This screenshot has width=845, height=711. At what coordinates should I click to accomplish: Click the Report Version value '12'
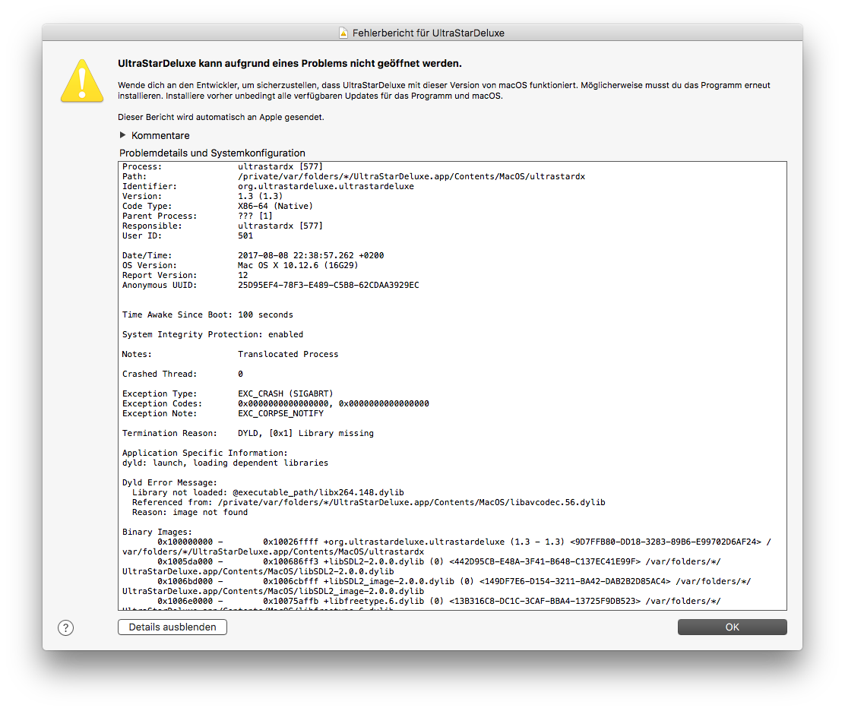(243, 275)
